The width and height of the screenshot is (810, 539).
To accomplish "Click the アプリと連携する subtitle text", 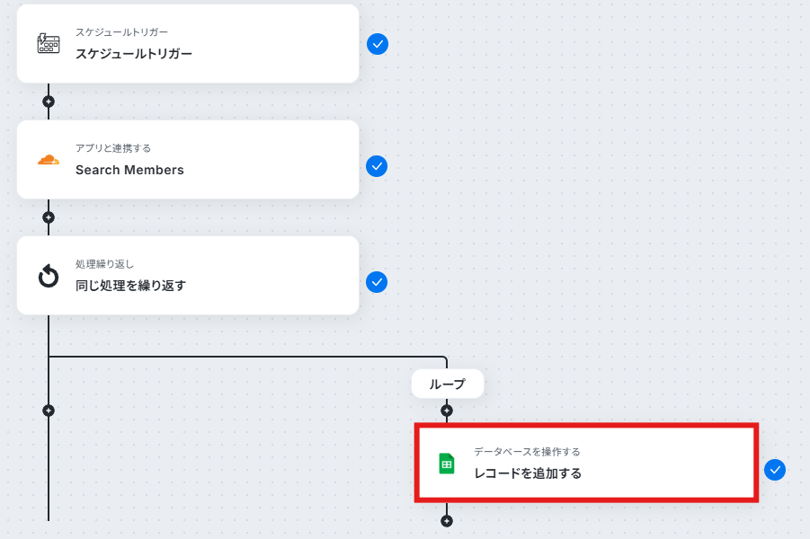I will tap(113, 148).
